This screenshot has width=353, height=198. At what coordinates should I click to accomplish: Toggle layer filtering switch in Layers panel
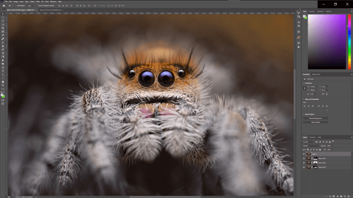333,142
